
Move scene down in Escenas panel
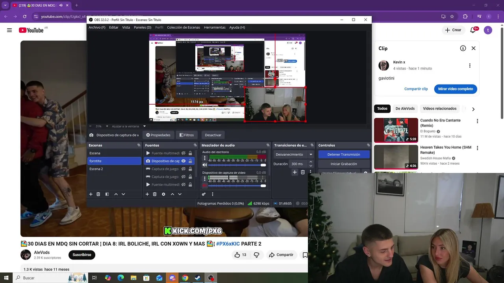(123, 194)
